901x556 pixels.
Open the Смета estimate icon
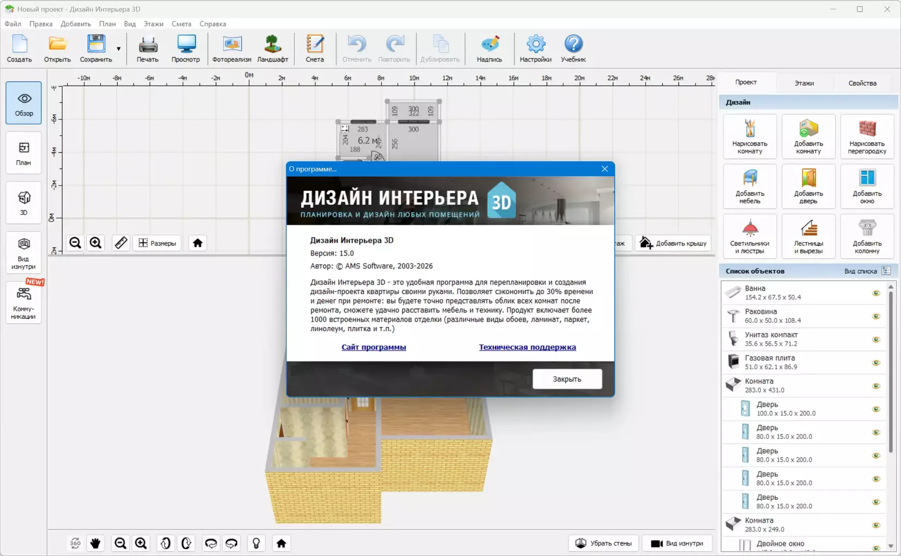315,49
